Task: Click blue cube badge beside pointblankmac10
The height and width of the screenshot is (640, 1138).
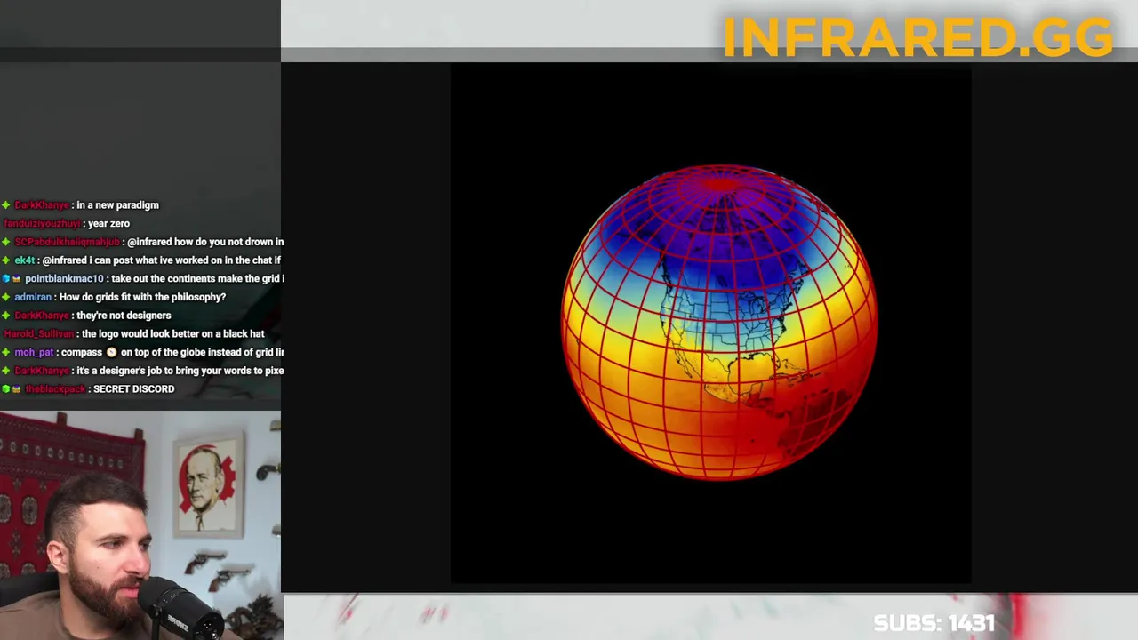Action: pyautogui.click(x=6, y=279)
